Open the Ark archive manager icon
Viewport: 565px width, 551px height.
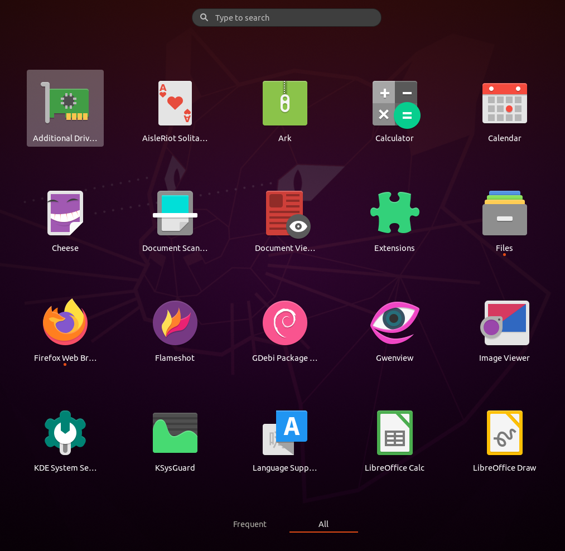coord(284,103)
